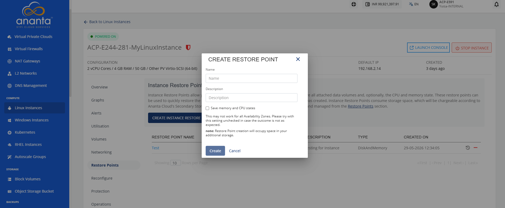The image size is (505, 208).
Task: Open the Networking tab
Action: 101,152
